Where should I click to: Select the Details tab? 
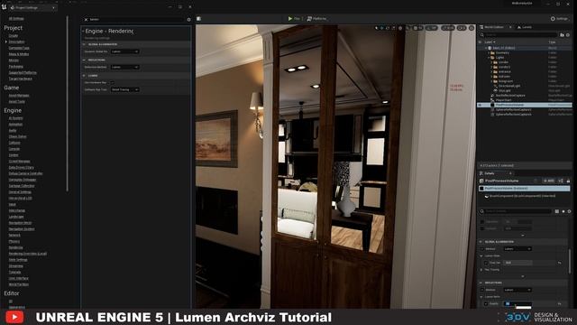(496, 173)
